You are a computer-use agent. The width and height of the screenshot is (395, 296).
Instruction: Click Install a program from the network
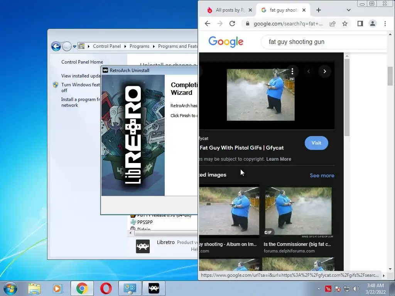click(x=81, y=102)
